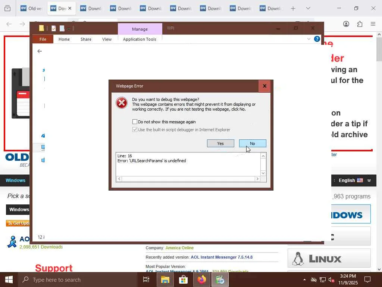Click Properties checkmark icon in quick access toolbar

(54, 28)
